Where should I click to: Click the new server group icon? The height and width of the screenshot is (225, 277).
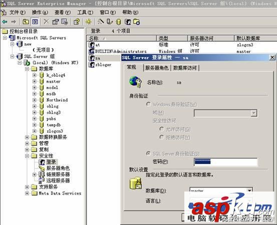tap(20, 44)
